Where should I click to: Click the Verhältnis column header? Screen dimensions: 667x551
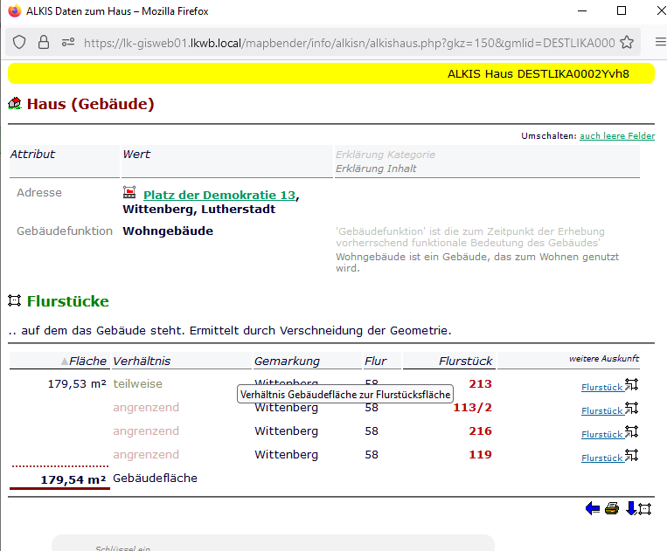click(x=142, y=362)
